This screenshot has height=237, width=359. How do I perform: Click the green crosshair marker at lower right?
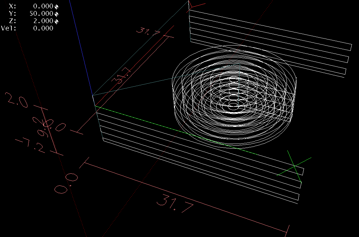(294, 166)
